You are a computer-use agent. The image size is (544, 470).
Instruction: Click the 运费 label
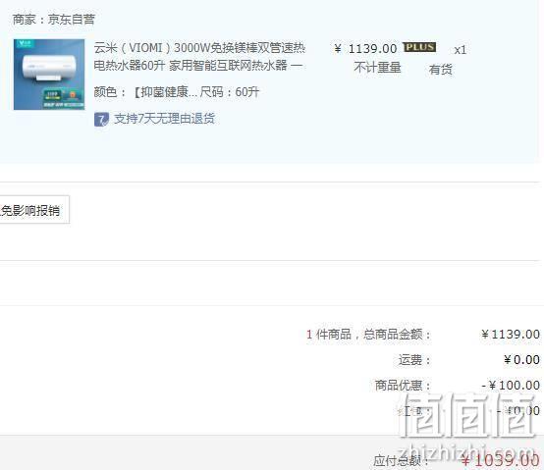pos(414,360)
